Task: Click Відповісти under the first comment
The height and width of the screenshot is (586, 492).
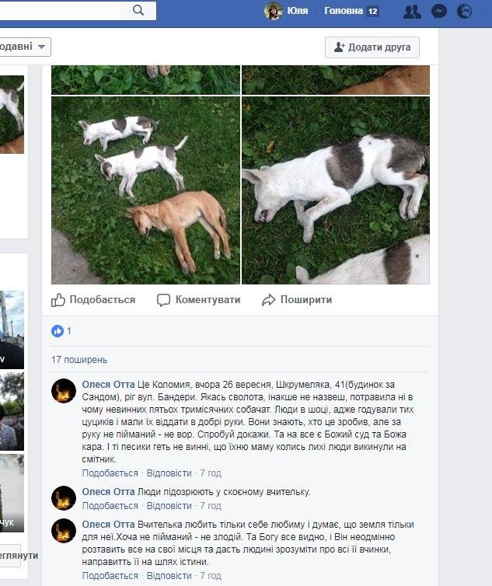Action: coord(169,473)
